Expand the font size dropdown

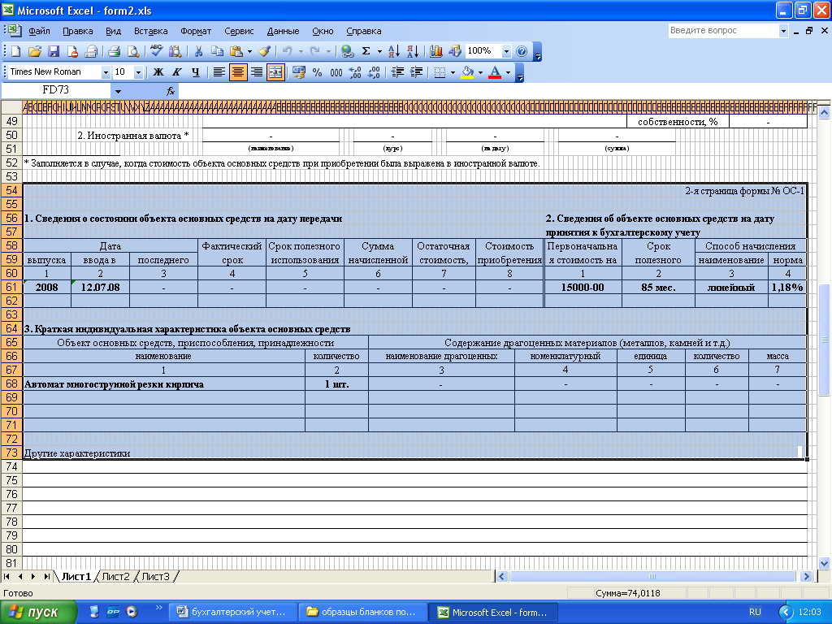tap(138, 72)
